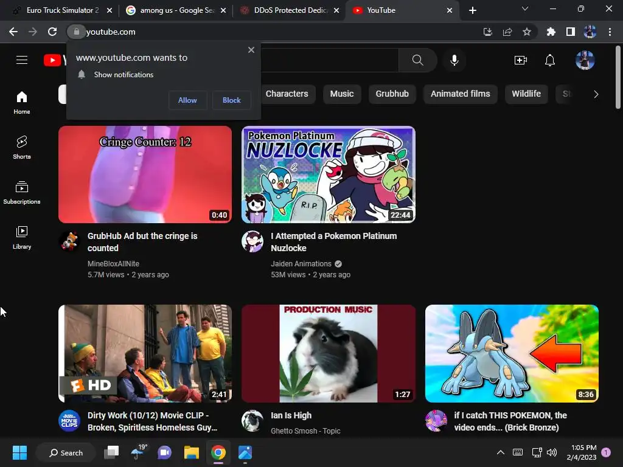Viewport: 623px width, 467px height.
Task: Switch to among us Google Search tab
Action: pos(176,10)
